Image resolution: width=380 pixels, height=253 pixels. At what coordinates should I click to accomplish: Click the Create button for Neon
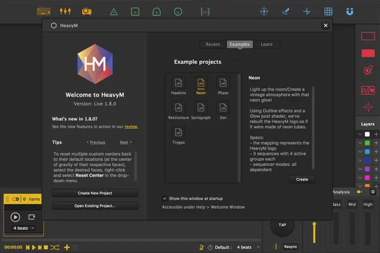pyautogui.click(x=302, y=179)
